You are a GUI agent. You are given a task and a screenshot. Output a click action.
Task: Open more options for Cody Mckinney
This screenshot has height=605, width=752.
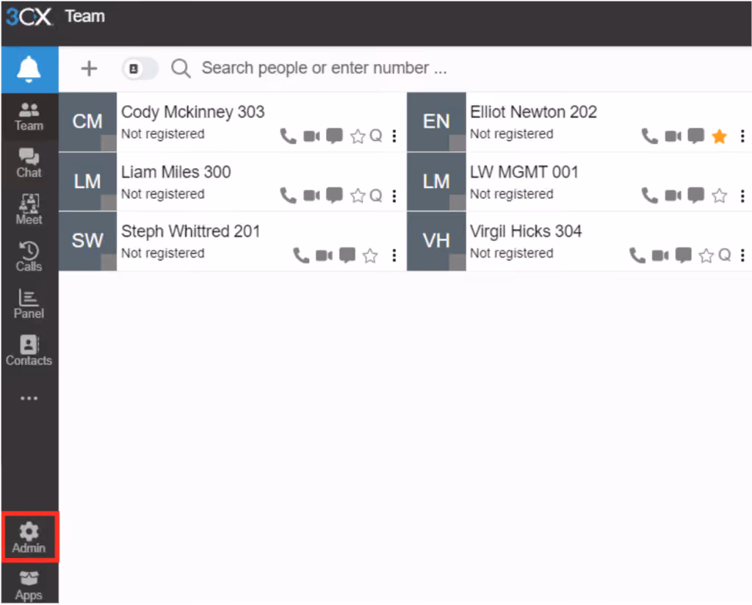[394, 136]
